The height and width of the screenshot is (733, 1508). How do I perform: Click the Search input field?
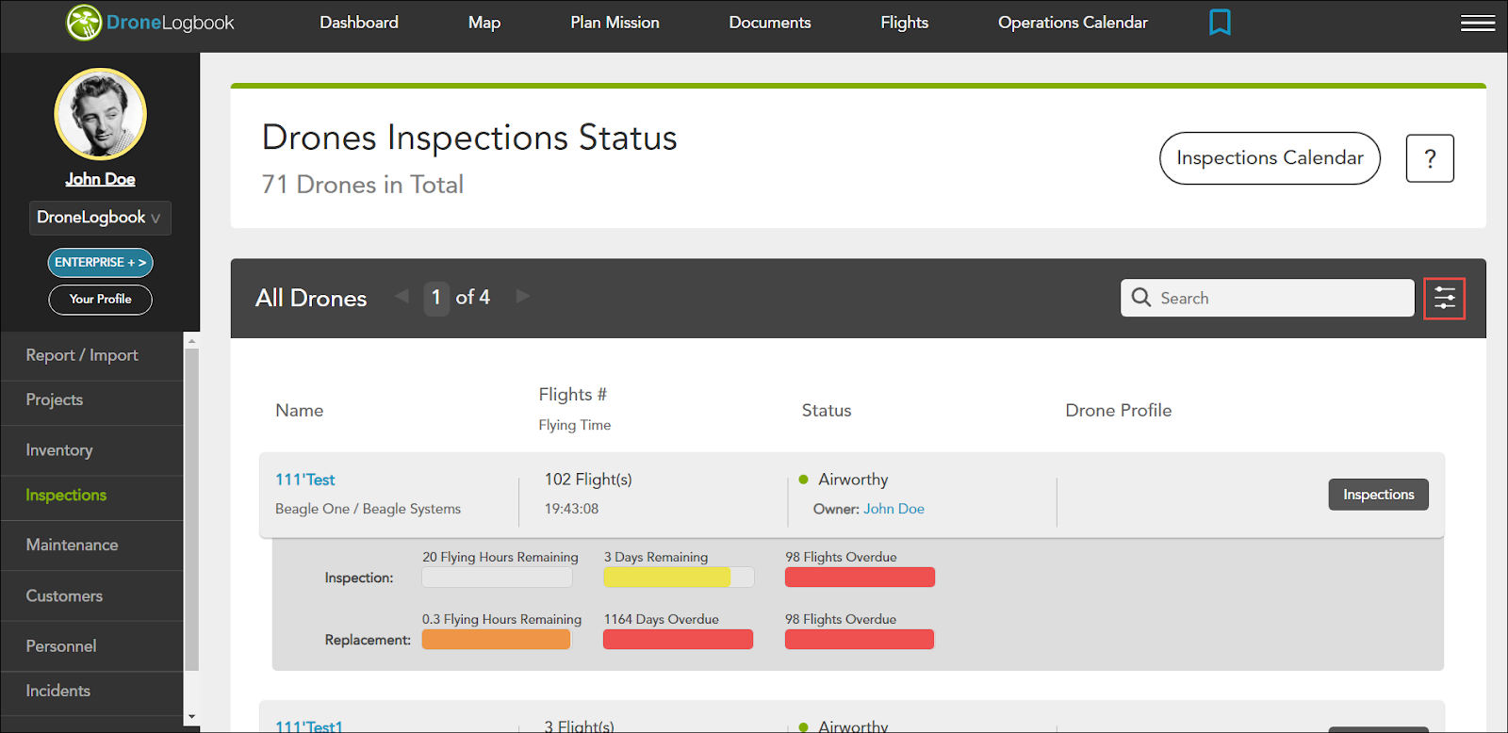pyautogui.click(x=1267, y=298)
